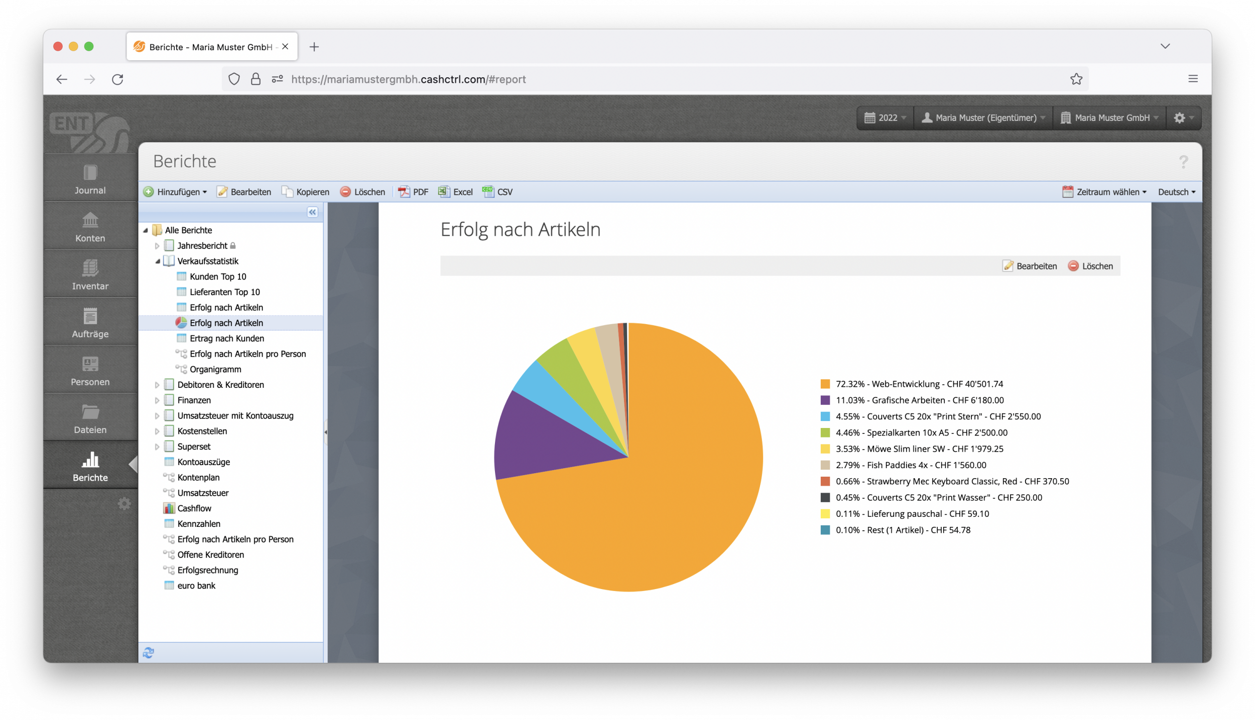Collapse the report tree panel
1255x720 pixels.
tap(312, 212)
